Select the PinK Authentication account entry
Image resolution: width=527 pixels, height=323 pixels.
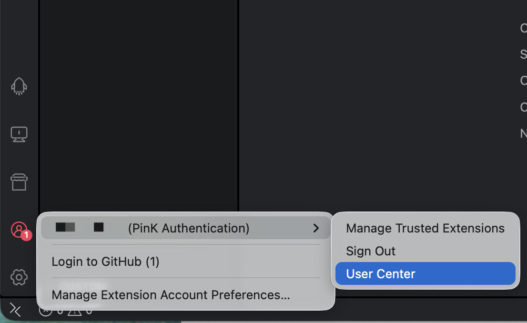(x=188, y=229)
